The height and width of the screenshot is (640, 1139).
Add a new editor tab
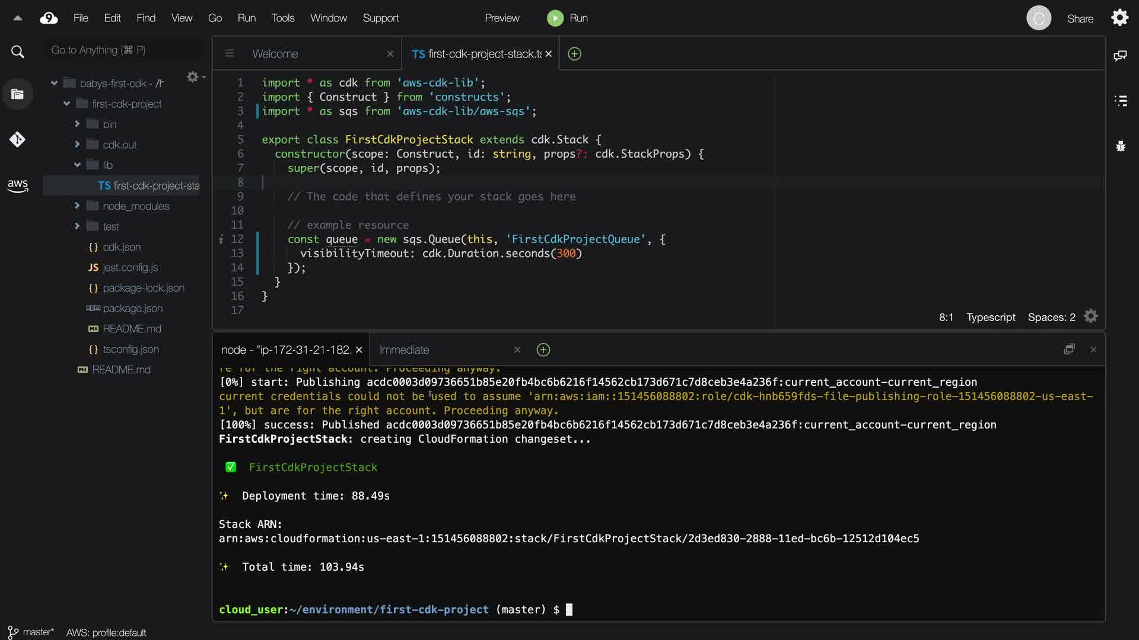574,54
